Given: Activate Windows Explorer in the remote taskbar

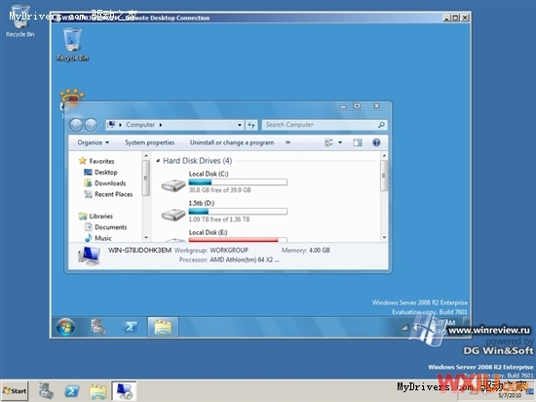Looking at the screenshot, I should (163, 327).
